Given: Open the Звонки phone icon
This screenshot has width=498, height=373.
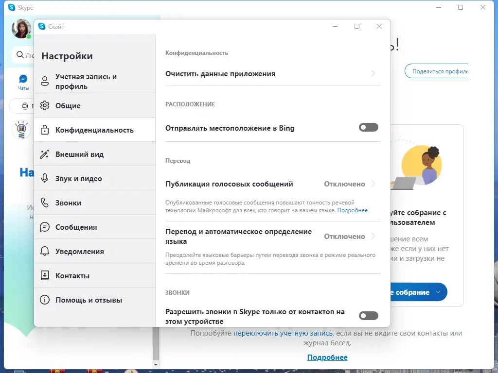Looking at the screenshot, I should click(x=45, y=202).
